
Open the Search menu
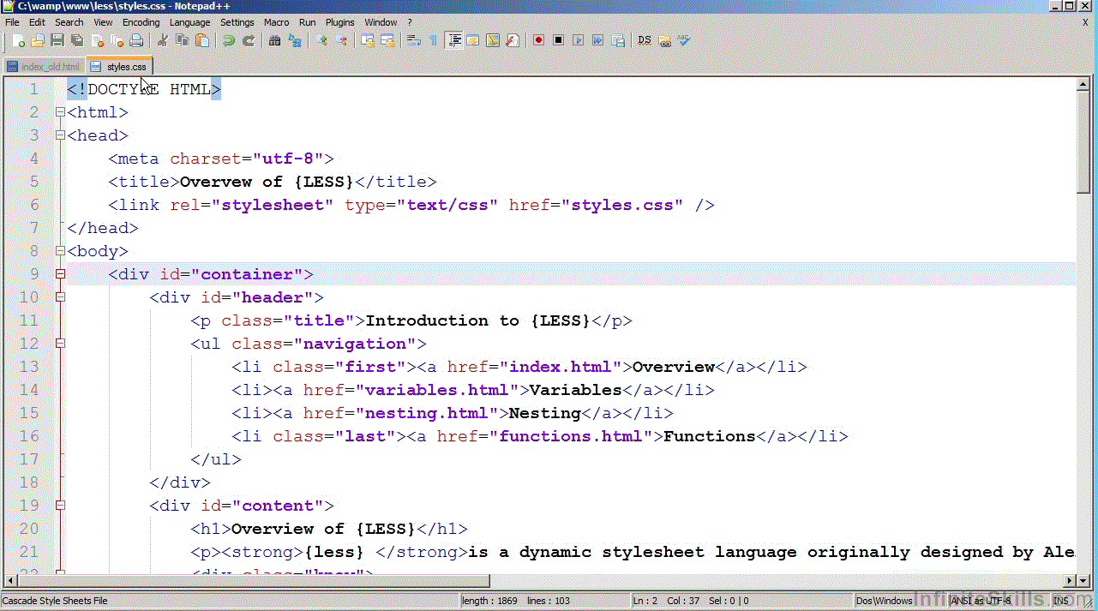(x=69, y=22)
